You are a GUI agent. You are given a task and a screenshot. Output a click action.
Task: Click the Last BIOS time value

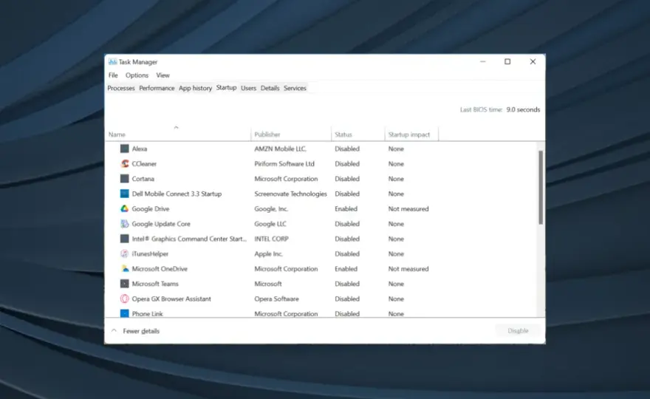523,109
